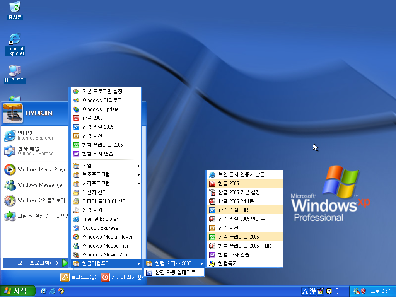The width and height of the screenshot is (396, 297).
Task: Click 한컴 자동 업데이트 icon
Action: tap(149, 272)
